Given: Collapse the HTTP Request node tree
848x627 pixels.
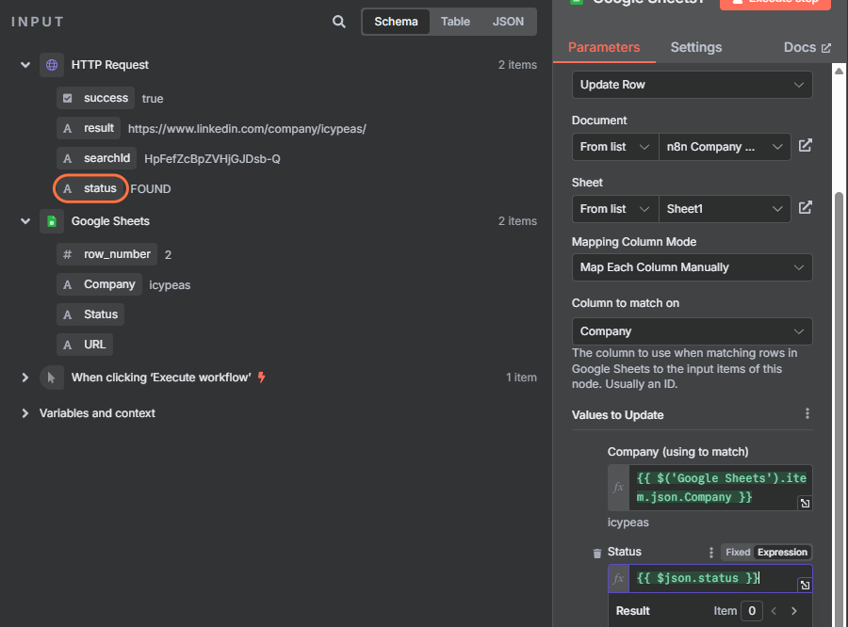Looking at the screenshot, I should (x=24, y=65).
